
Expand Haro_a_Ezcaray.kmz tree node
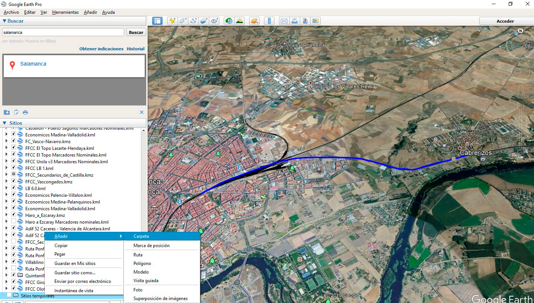(6, 215)
